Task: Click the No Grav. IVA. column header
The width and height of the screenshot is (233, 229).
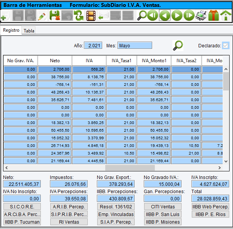Action: coord(21,61)
